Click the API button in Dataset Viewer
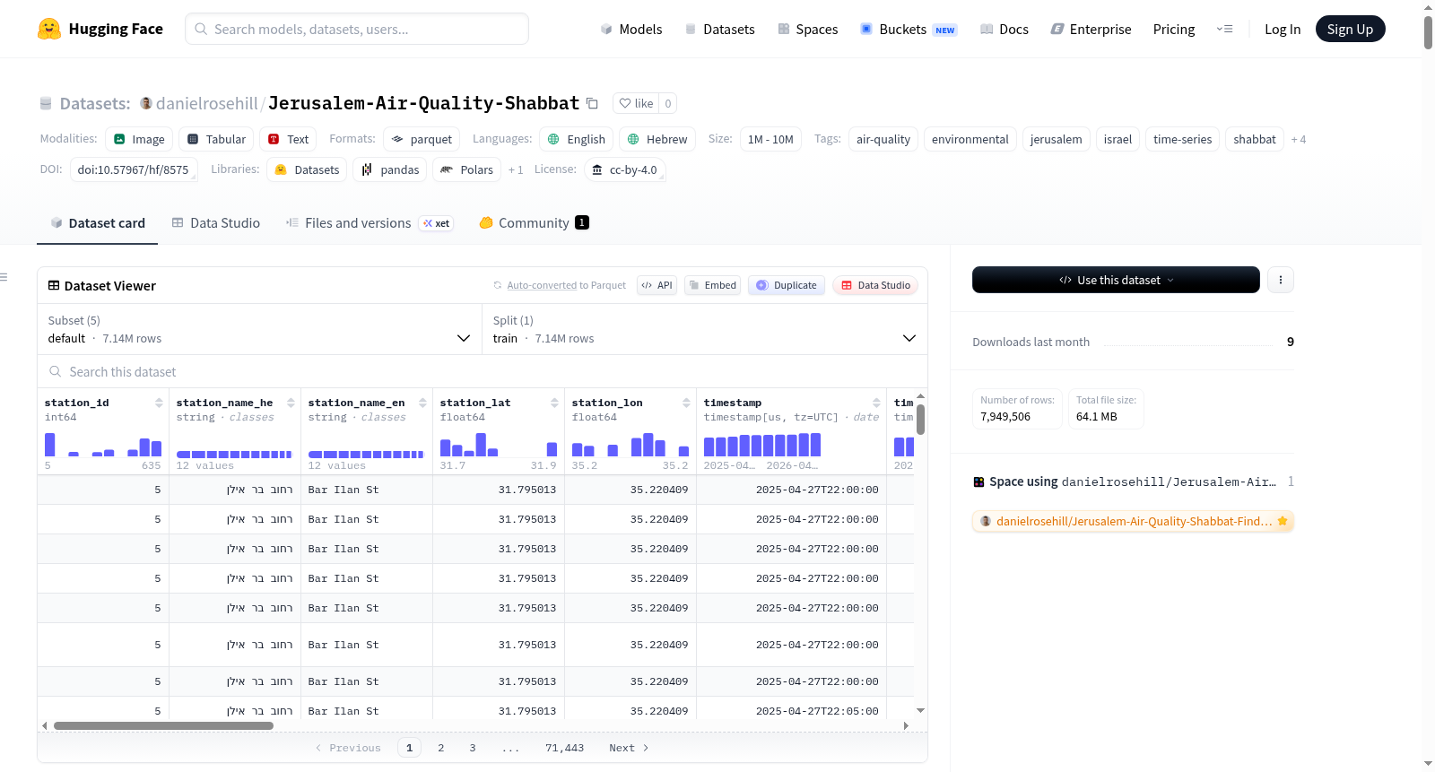Viewport: 1435px width, 772px height. coord(657,285)
